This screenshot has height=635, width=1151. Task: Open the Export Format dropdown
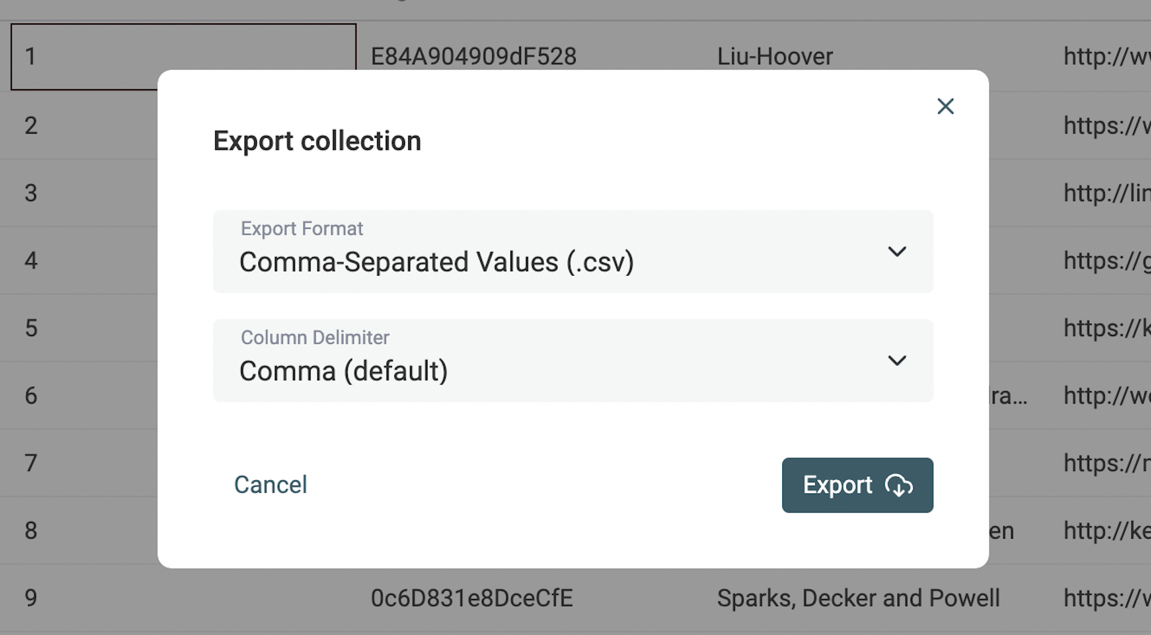click(573, 252)
